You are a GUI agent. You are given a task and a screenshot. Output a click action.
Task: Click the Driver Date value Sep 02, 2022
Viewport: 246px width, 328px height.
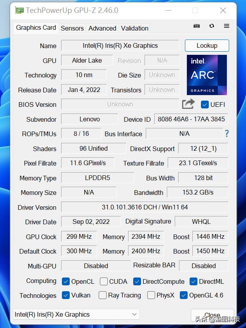pos(91,222)
